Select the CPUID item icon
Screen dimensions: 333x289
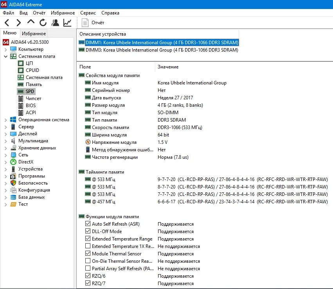pos(21,70)
